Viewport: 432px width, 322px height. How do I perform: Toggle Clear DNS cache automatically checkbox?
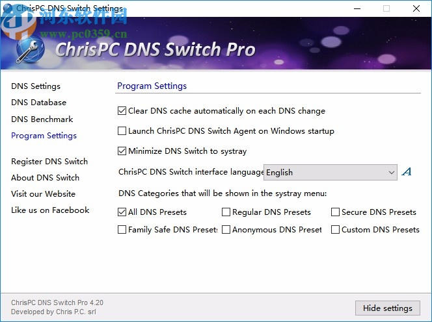pyautogui.click(x=122, y=111)
